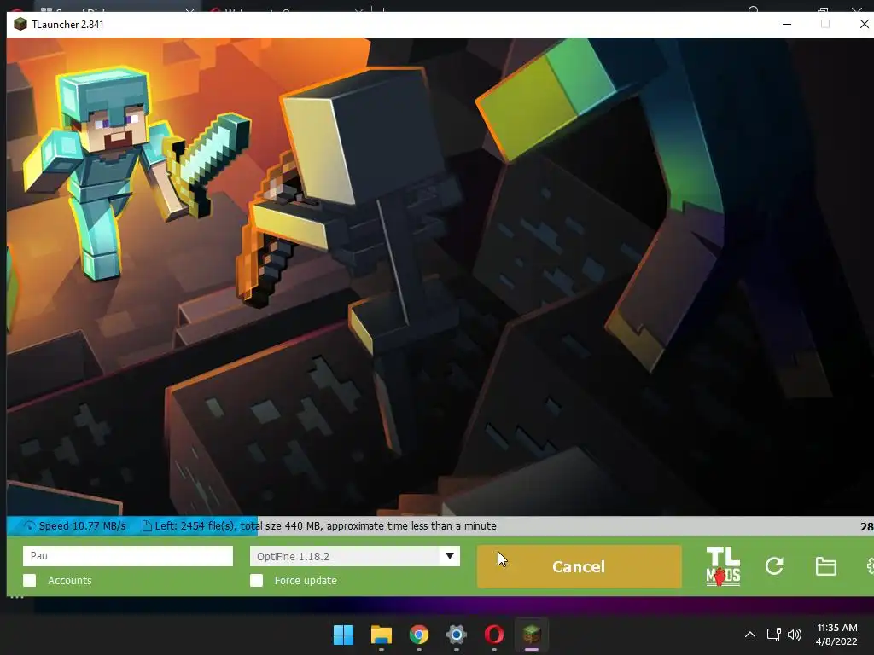Click the download speed gauge icon
Viewport: 874px width, 655px height.
[30, 525]
